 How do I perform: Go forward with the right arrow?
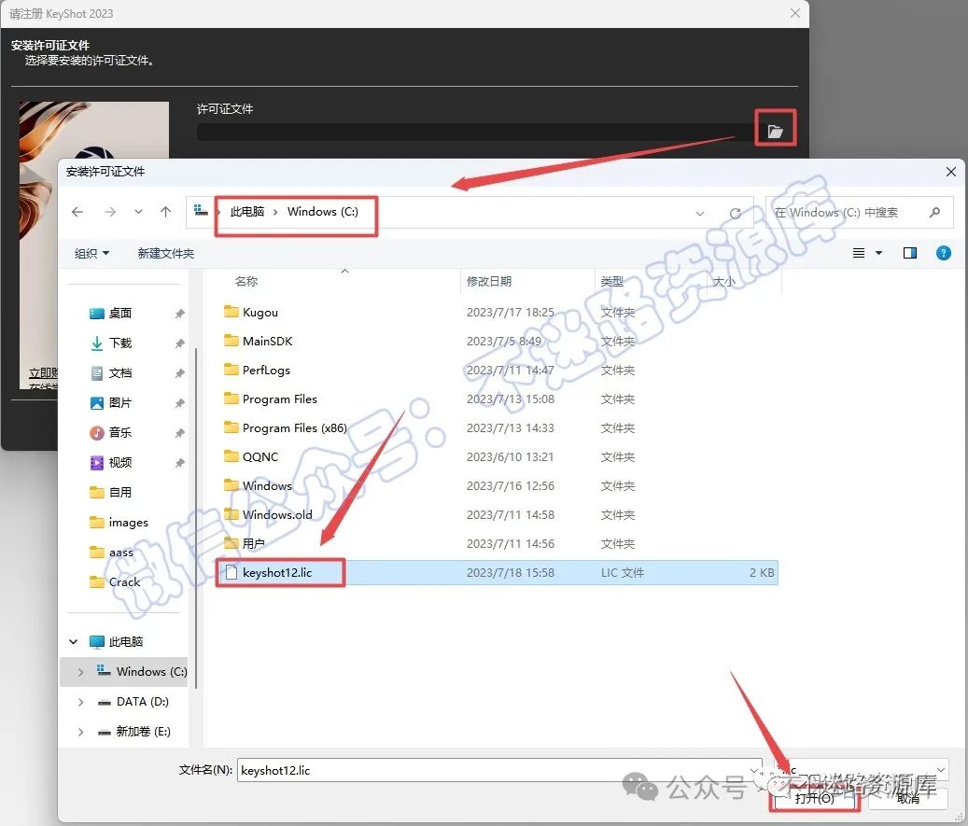click(x=110, y=212)
